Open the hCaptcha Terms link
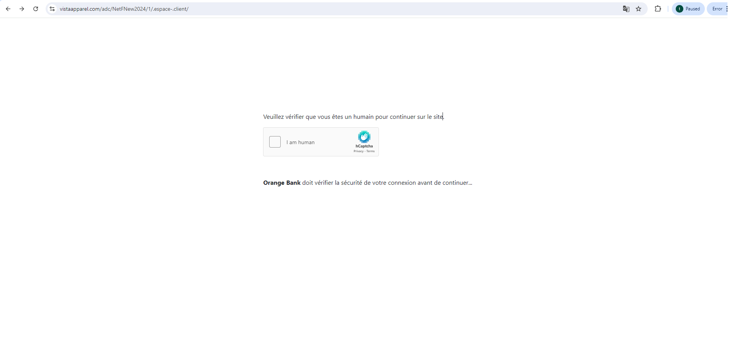This screenshot has height=340, width=729. pyautogui.click(x=370, y=151)
